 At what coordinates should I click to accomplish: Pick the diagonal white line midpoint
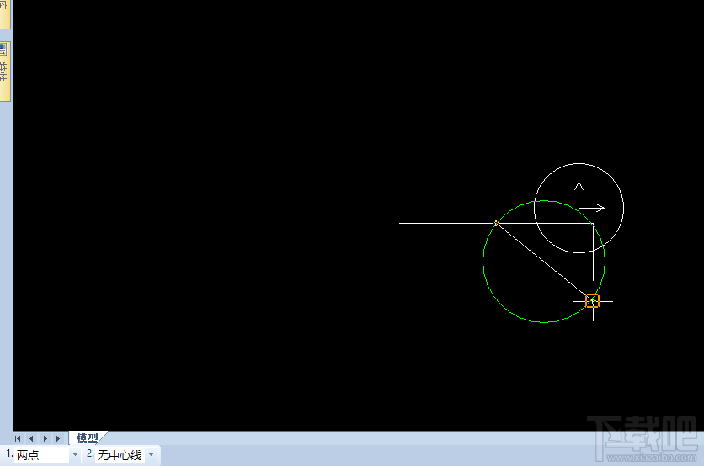tap(544, 262)
